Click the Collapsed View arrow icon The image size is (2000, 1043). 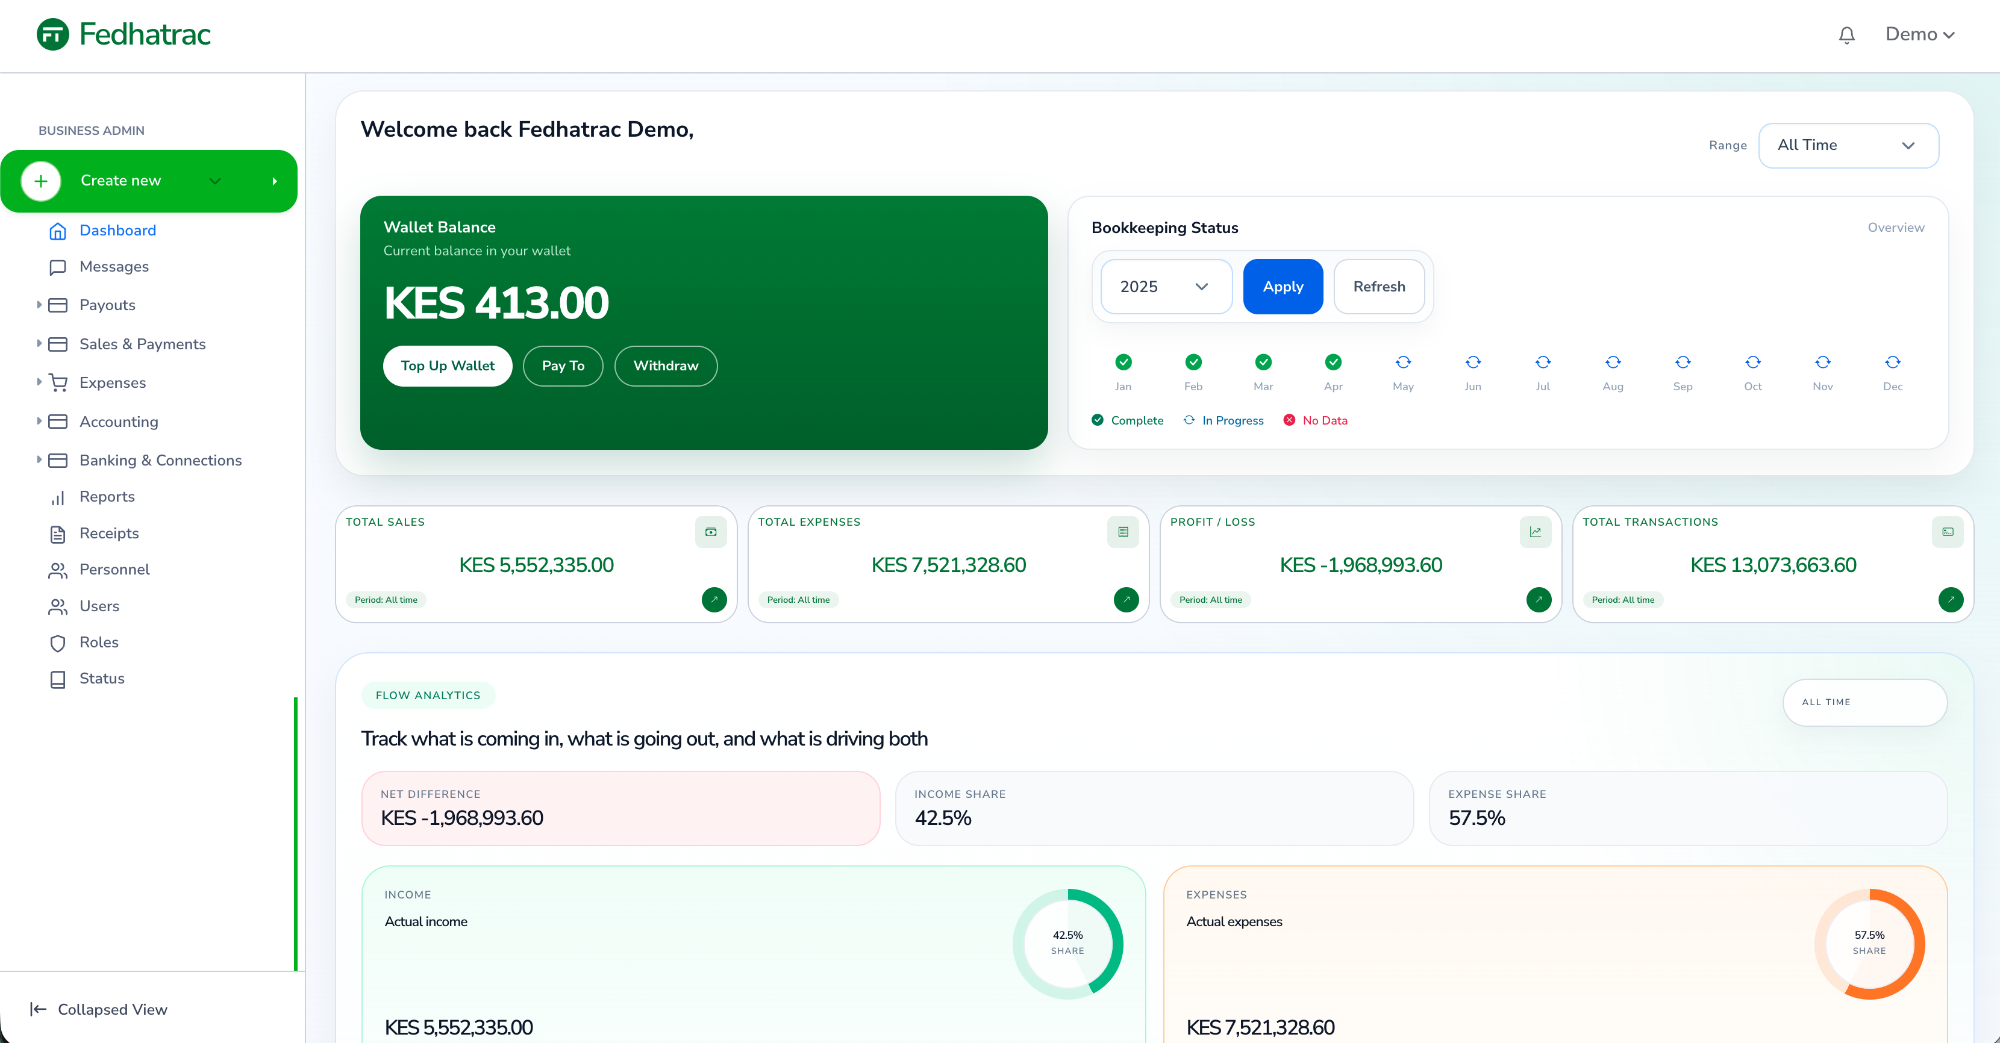coord(38,1009)
